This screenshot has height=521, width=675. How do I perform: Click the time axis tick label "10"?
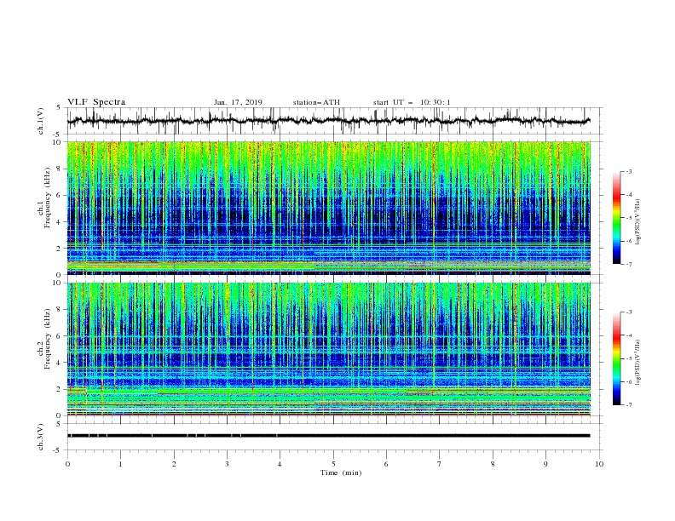pos(599,464)
